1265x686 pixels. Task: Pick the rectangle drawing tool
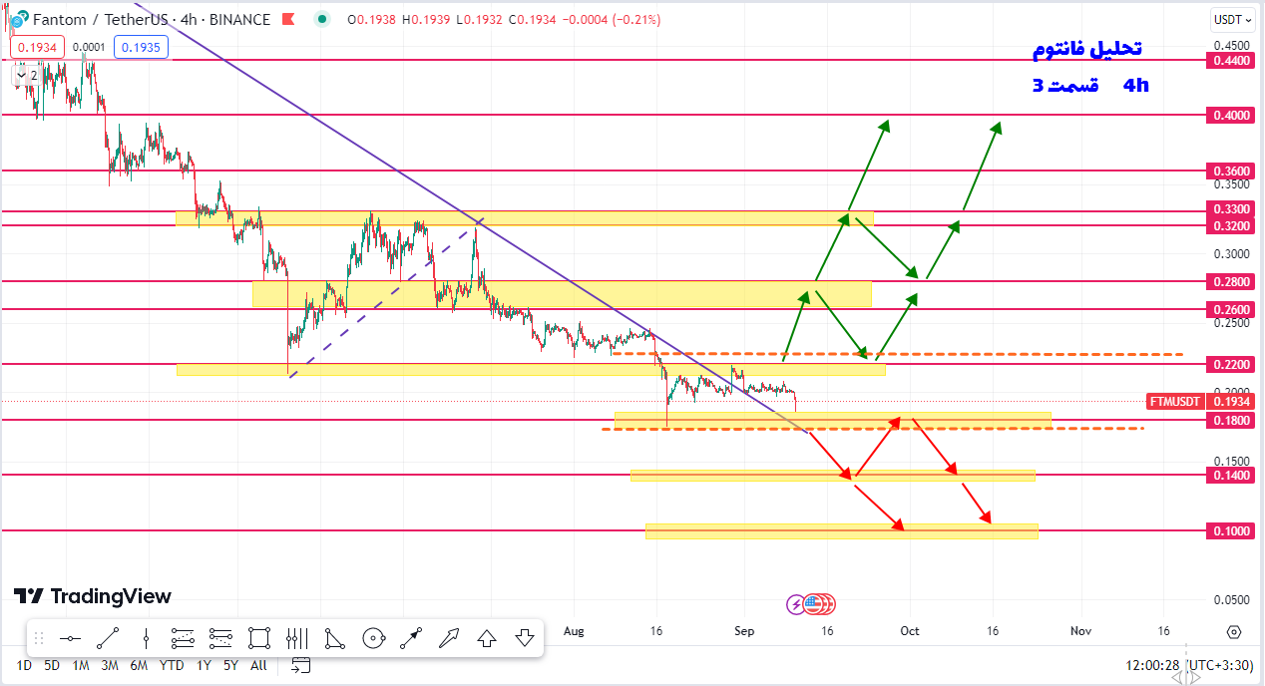[259, 638]
